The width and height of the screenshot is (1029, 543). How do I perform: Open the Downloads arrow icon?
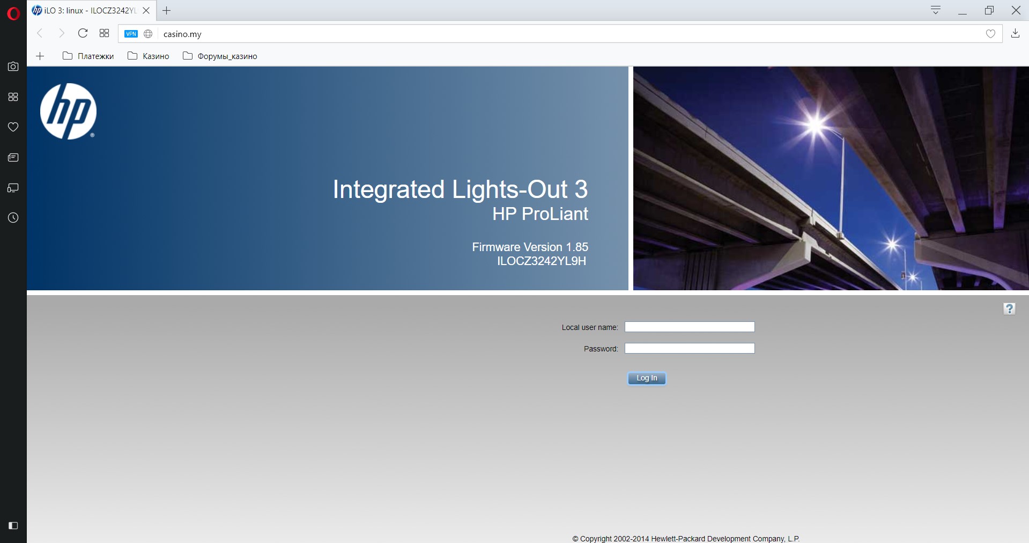(1015, 33)
